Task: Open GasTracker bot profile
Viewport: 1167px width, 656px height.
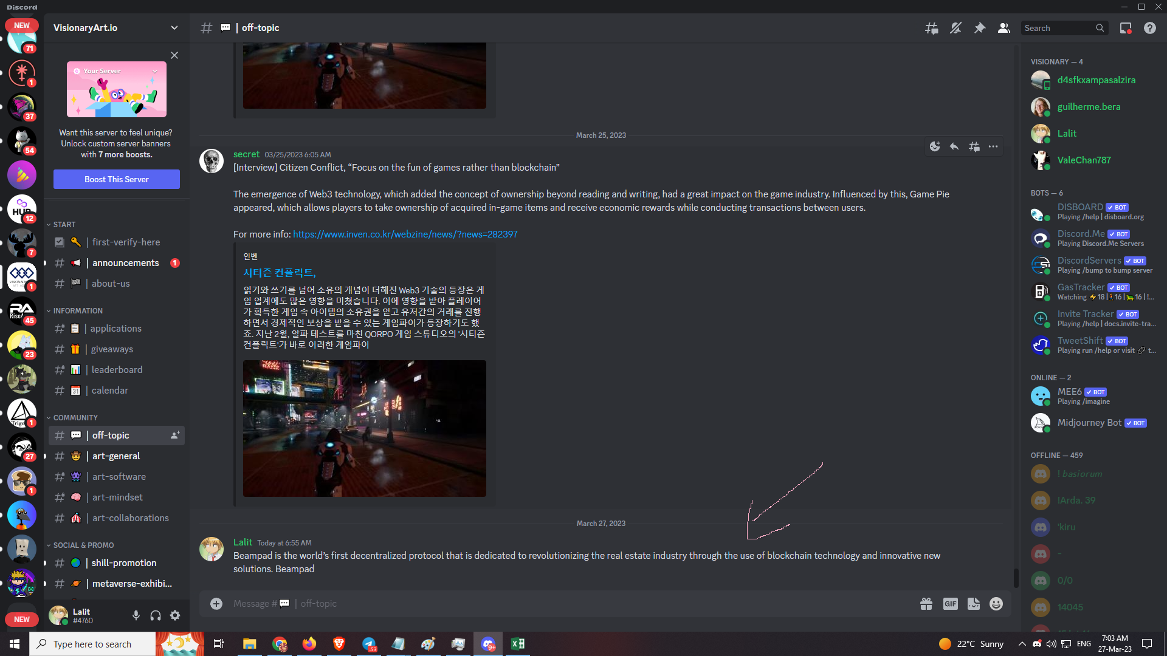Action: 1094,292
